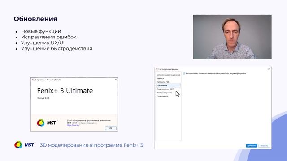The height and width of the screenshot is (161, 287).
Task: Click the copyright text in about dialog
Action: (x=89, y=122)
